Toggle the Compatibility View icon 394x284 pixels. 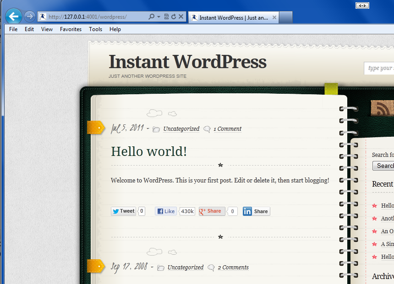pyautogui.click(x=166, y=17)
